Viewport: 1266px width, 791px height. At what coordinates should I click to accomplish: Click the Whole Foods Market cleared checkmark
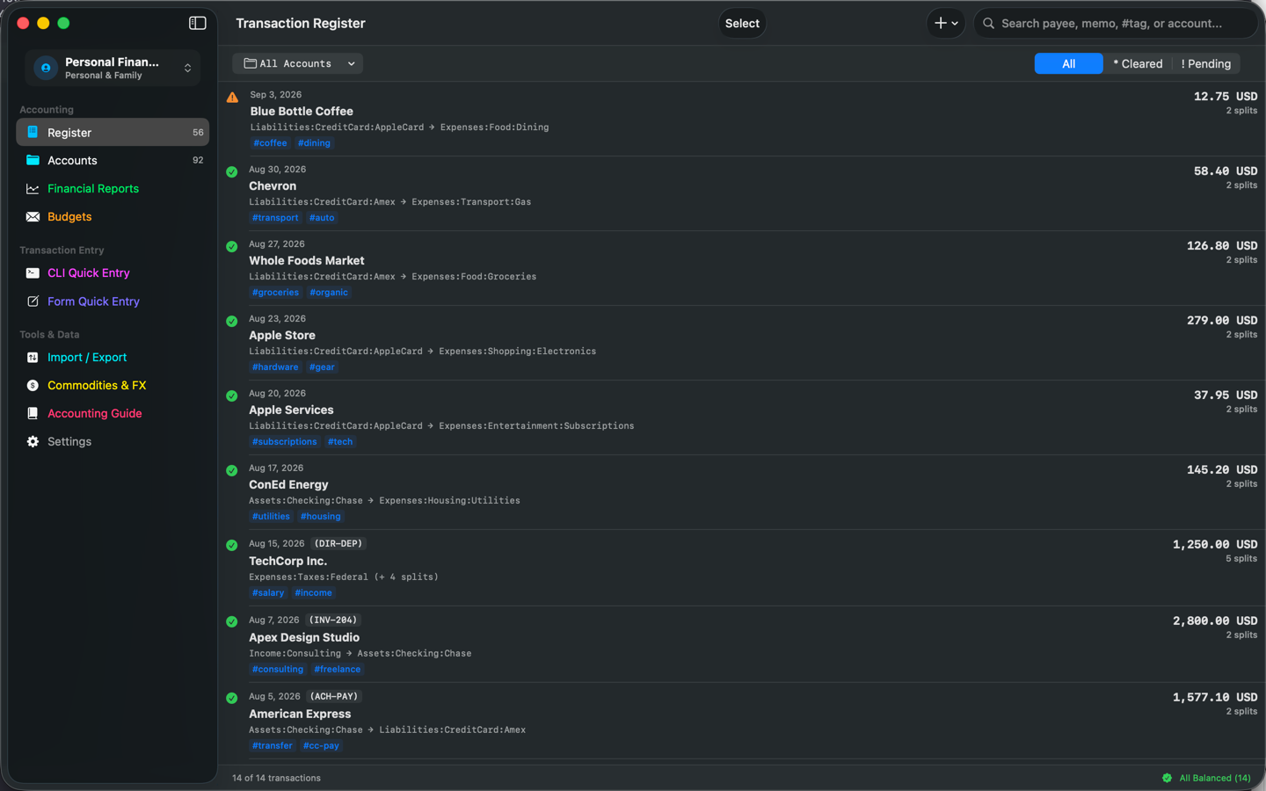point(231,247)
